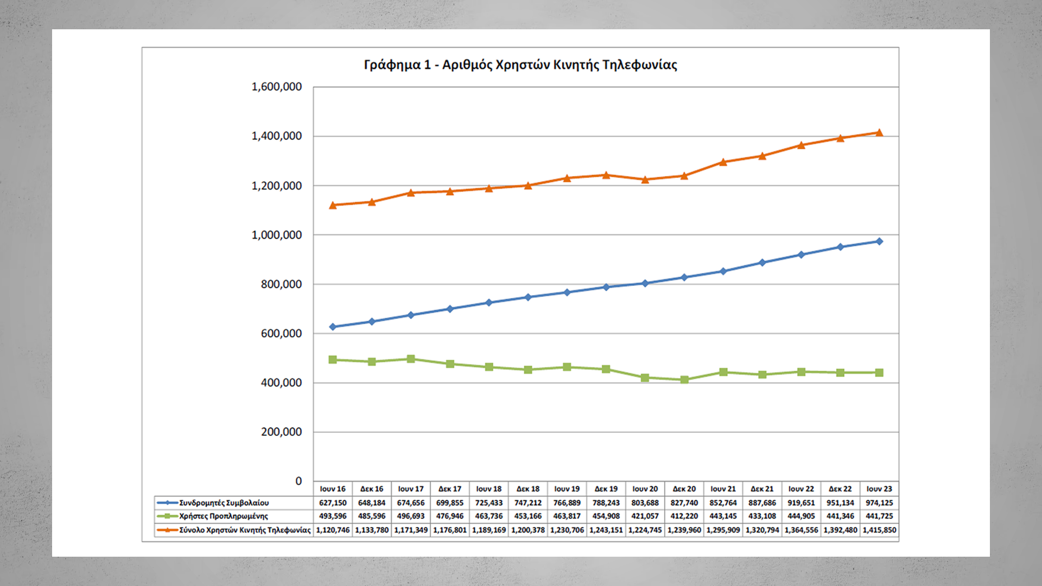Click column header Δεκ 21
The image size is (1042, 586).
[x=763, y=489]
